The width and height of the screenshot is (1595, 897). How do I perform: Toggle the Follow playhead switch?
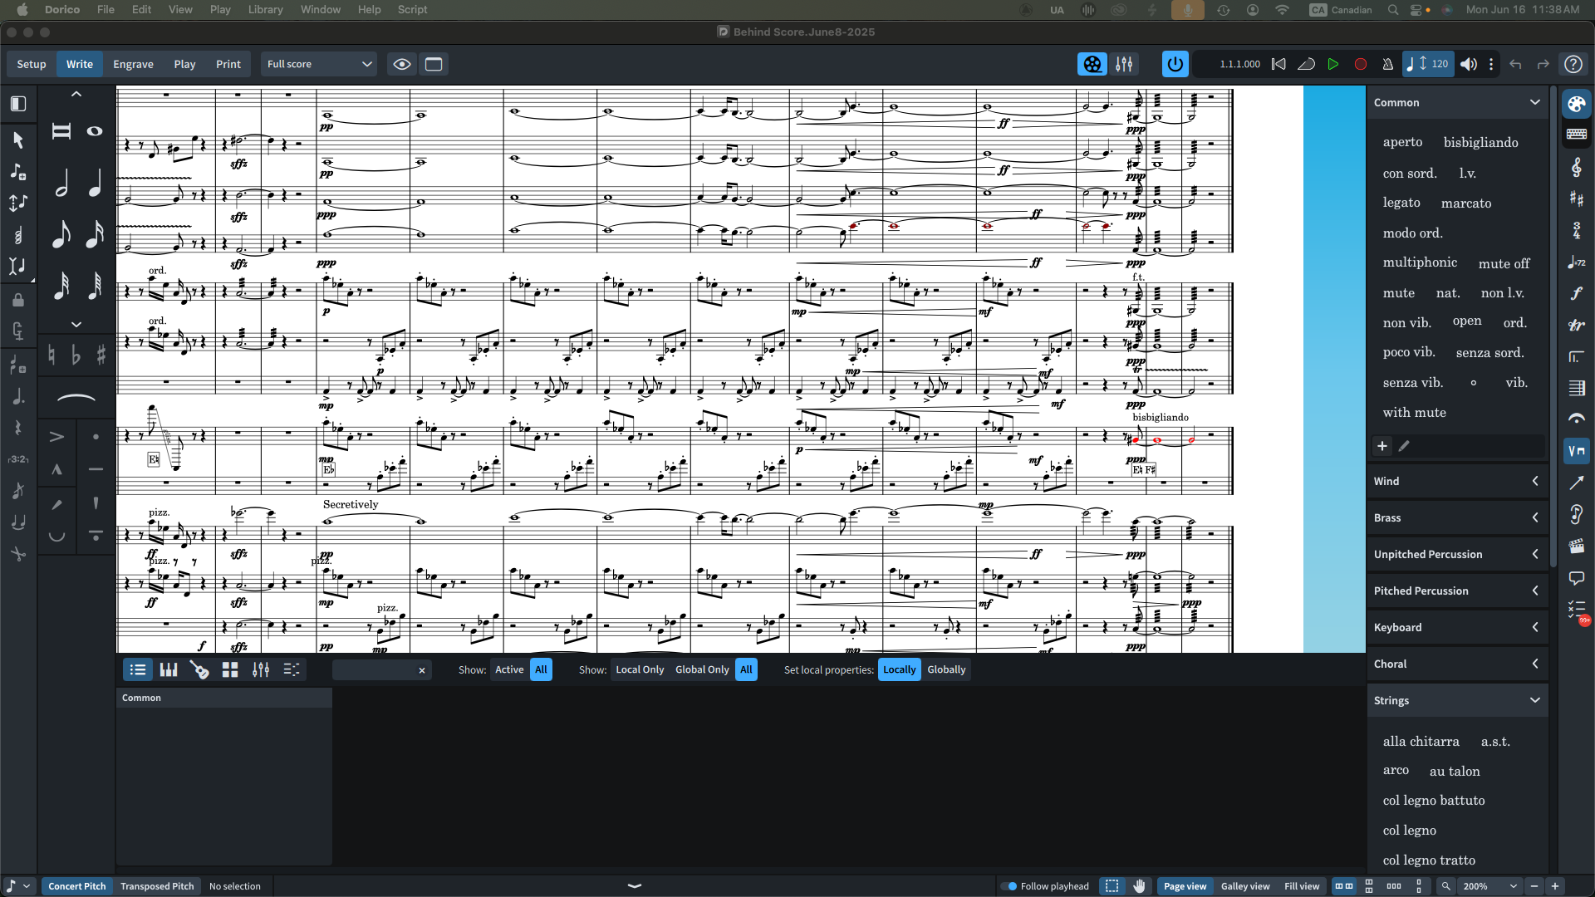point(1009,886)
